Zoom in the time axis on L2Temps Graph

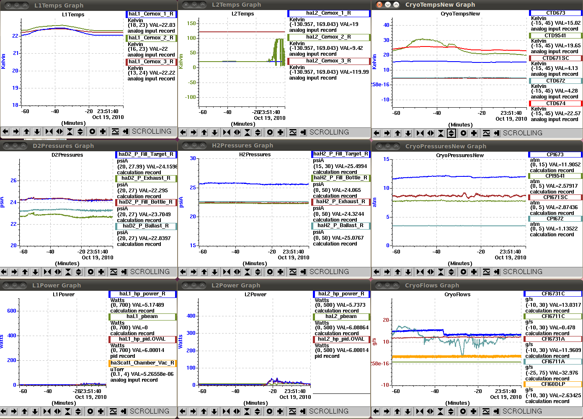coord(227,132)
